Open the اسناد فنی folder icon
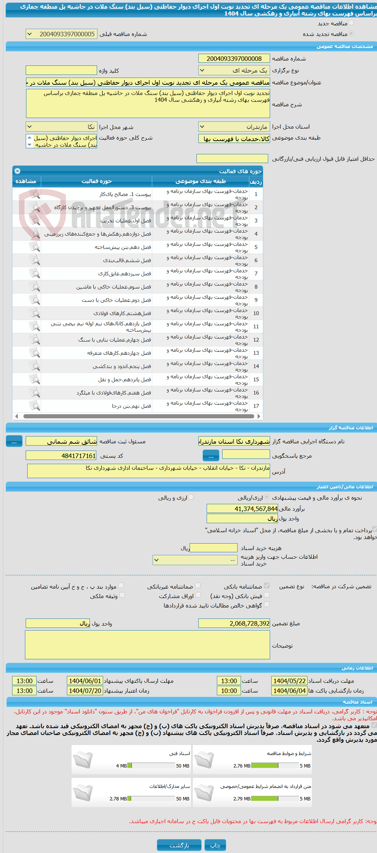 pyautogui.click(x=83, y=759)
